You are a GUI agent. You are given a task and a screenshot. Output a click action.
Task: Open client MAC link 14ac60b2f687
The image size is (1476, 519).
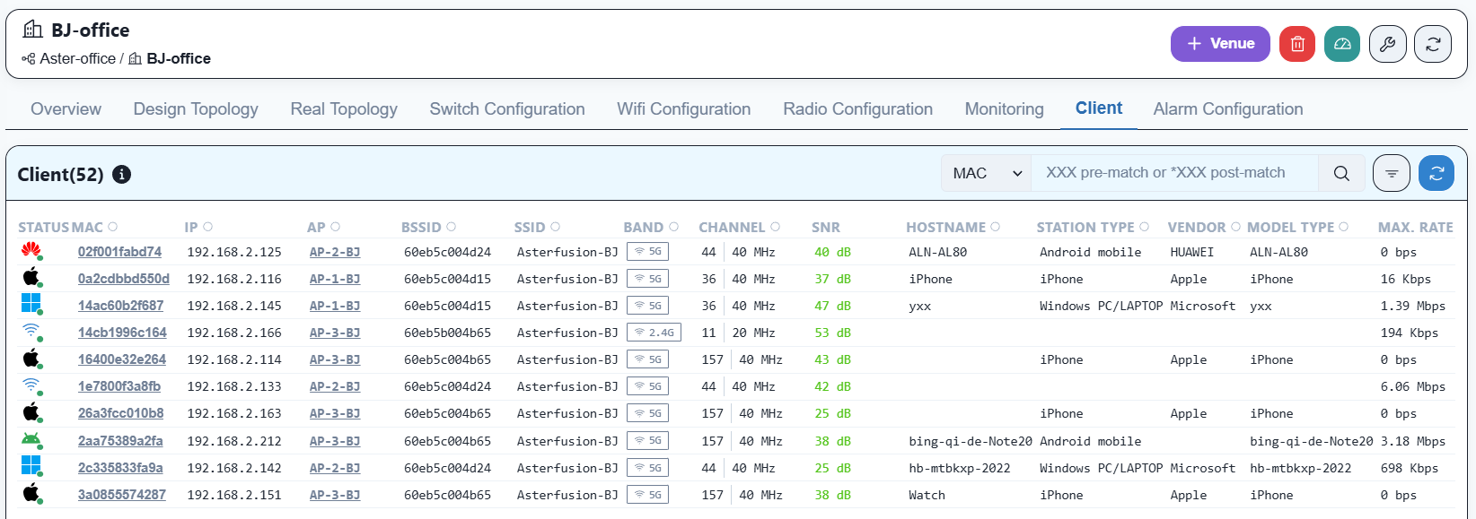click(x=120, y=306)
